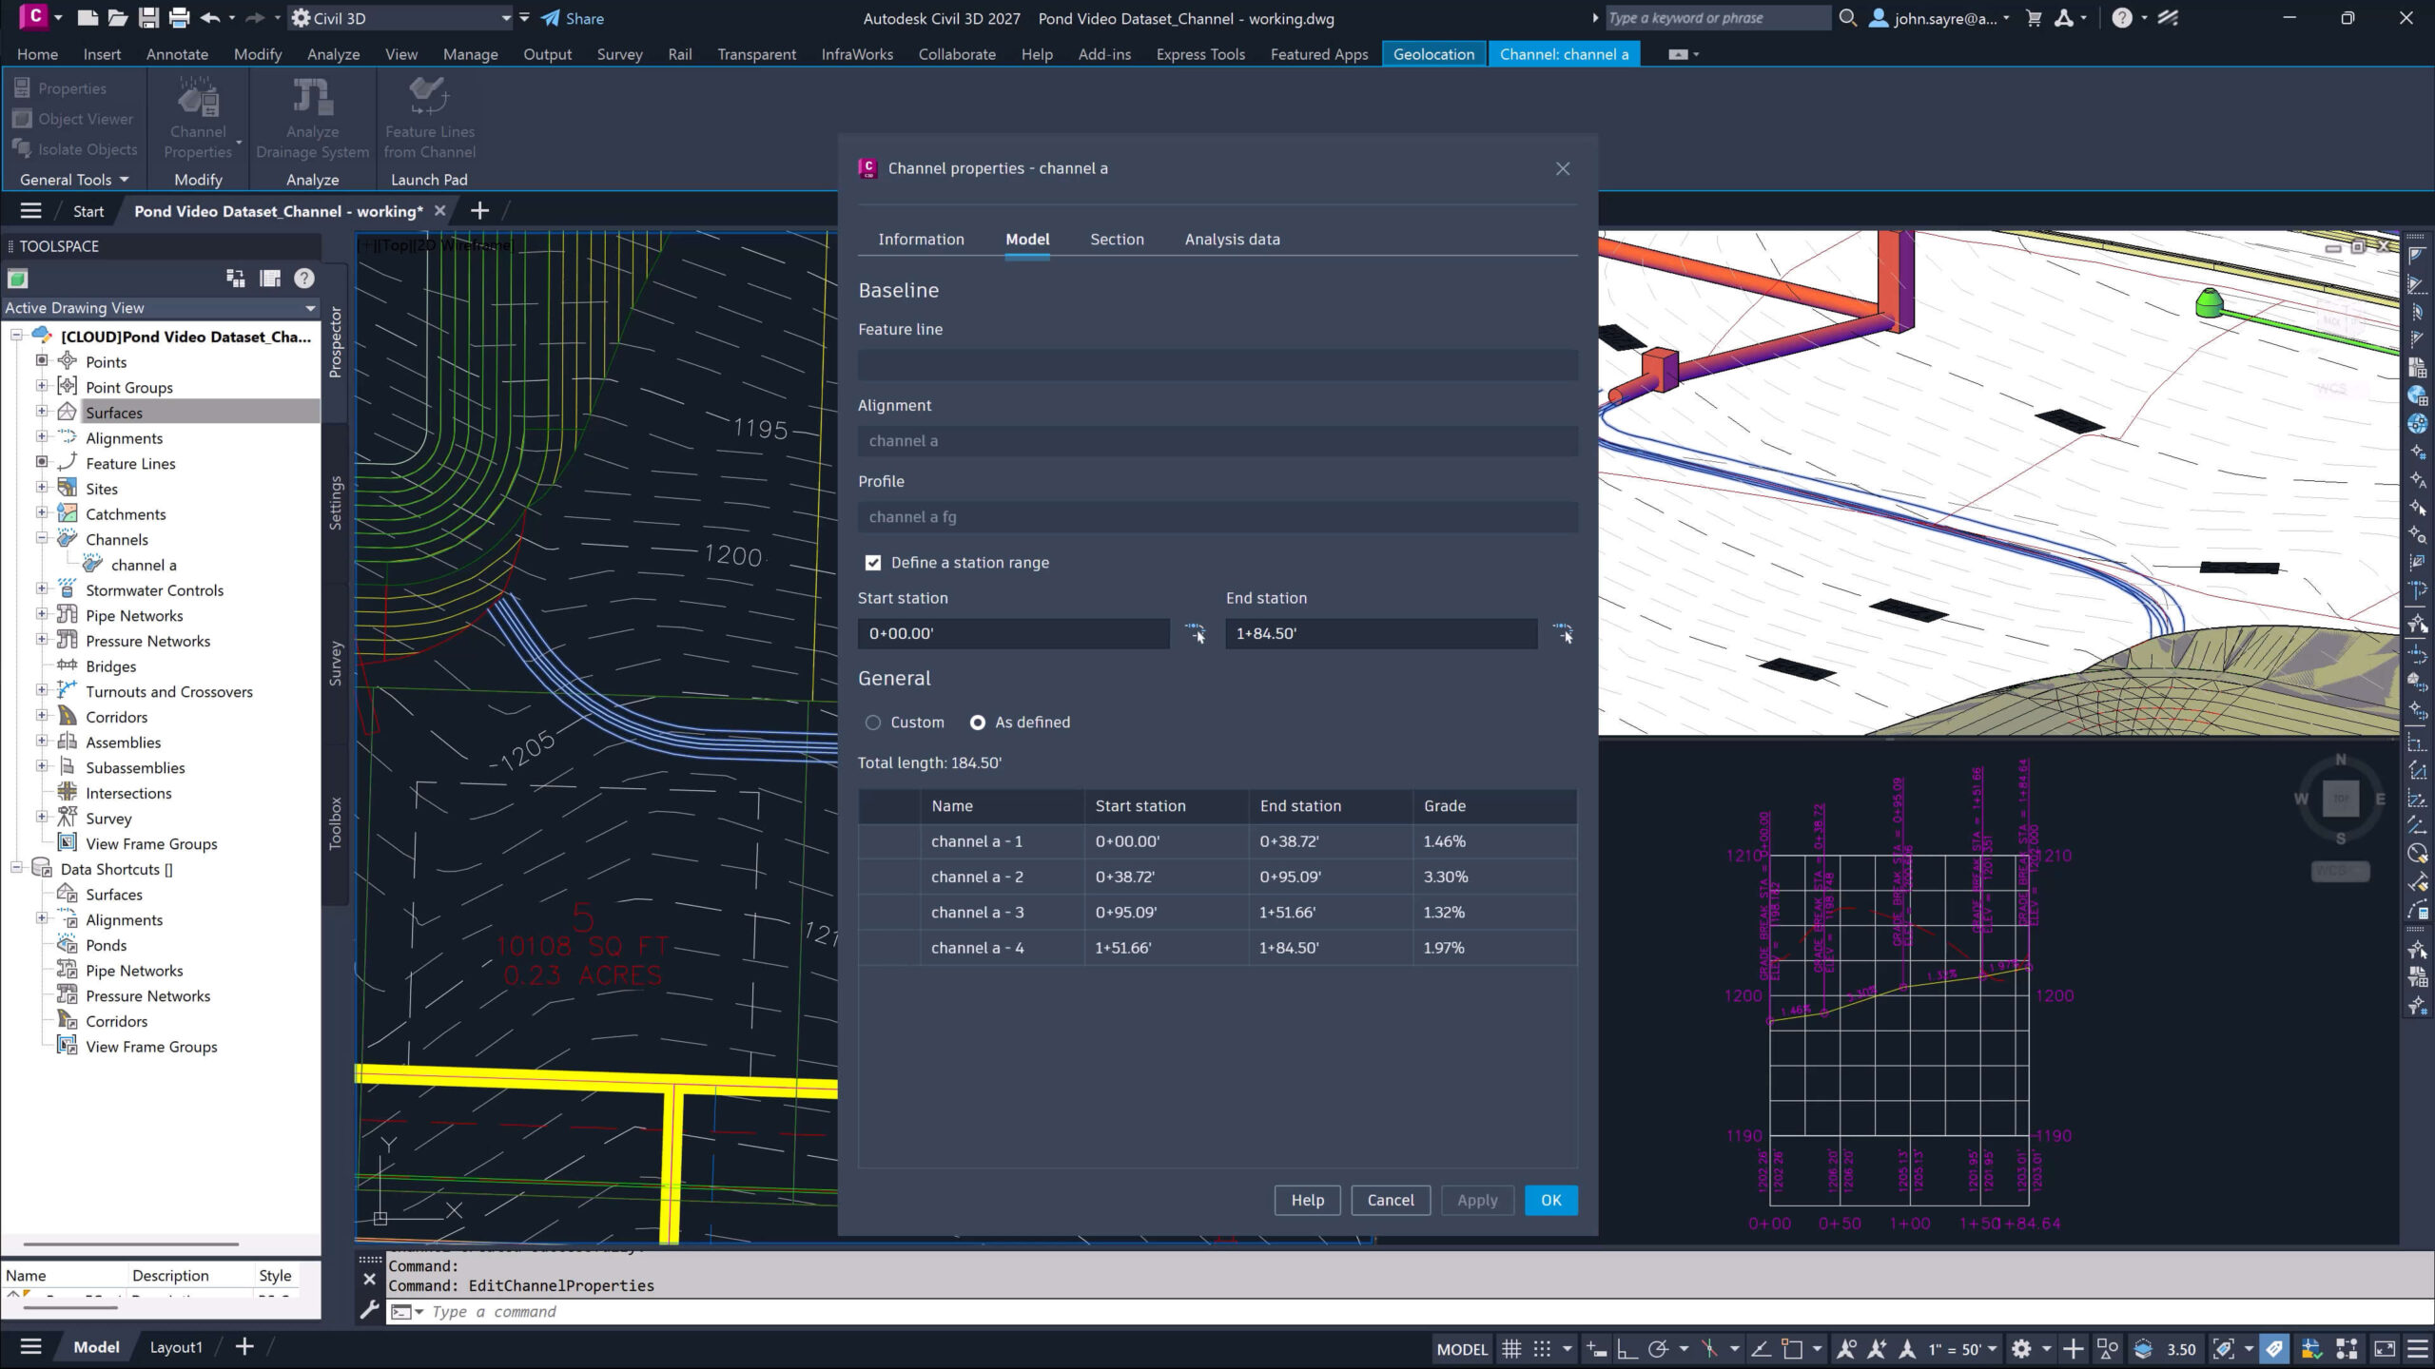Open workspace switching gear icon
The width and height of the screenshot is (2435, 1369).
click(x=2021, y=1349)
